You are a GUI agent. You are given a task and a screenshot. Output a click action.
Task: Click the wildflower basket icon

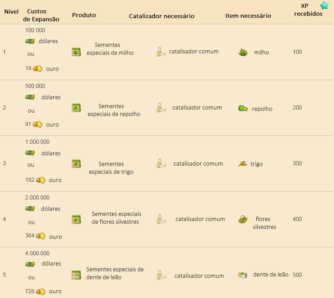(x=243, y=219)
